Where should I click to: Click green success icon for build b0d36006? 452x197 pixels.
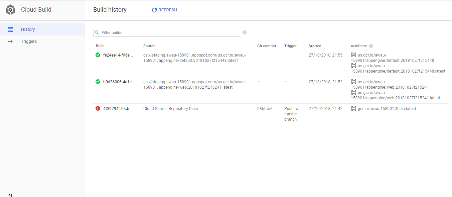pyautogui.click(x=98, y=82)
